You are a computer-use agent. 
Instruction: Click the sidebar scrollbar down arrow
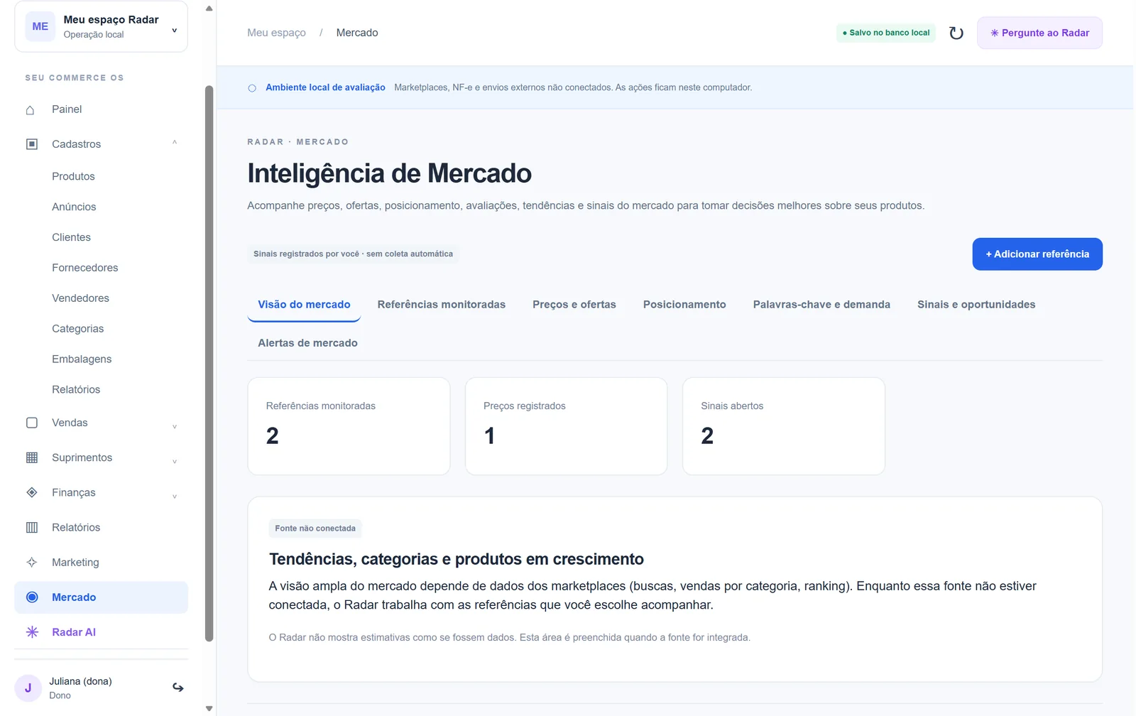pyautogui.click(x=209, y=708)
